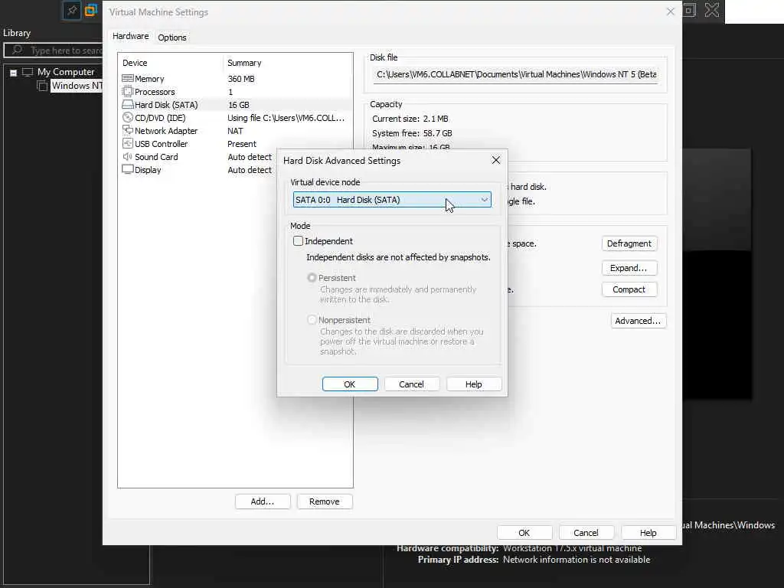Open the Virtual device node dropdown
This screenshot has width=784, height=588.
(392, 200)
